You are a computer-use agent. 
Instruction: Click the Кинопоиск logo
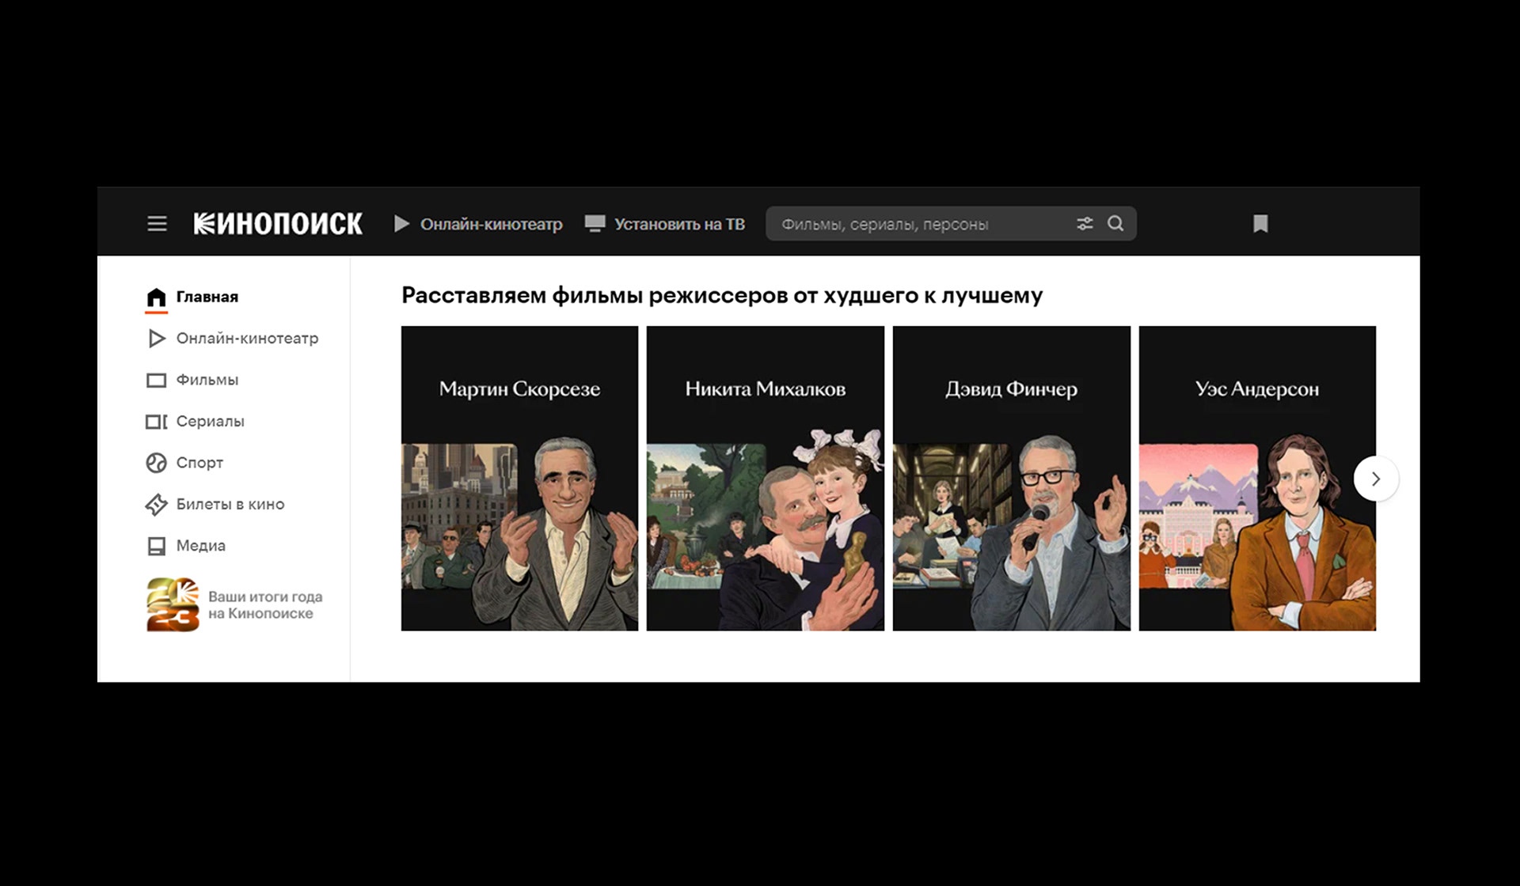pyautogui.click(x=278, y=224)
